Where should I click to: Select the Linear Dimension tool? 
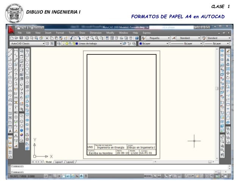pyautogui.click(x=16, y=51)
